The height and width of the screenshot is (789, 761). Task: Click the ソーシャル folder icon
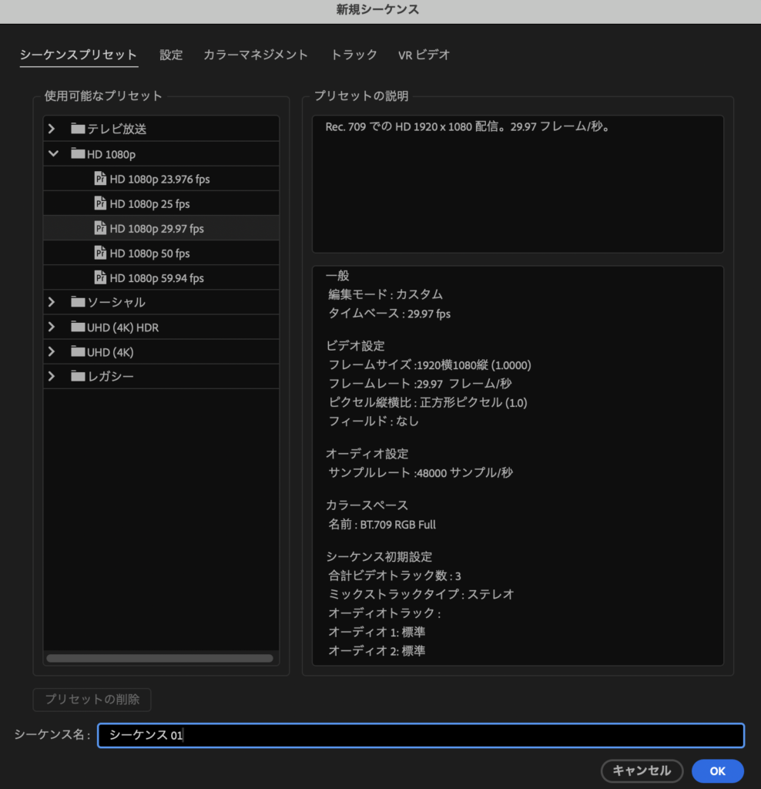(77, 302)
